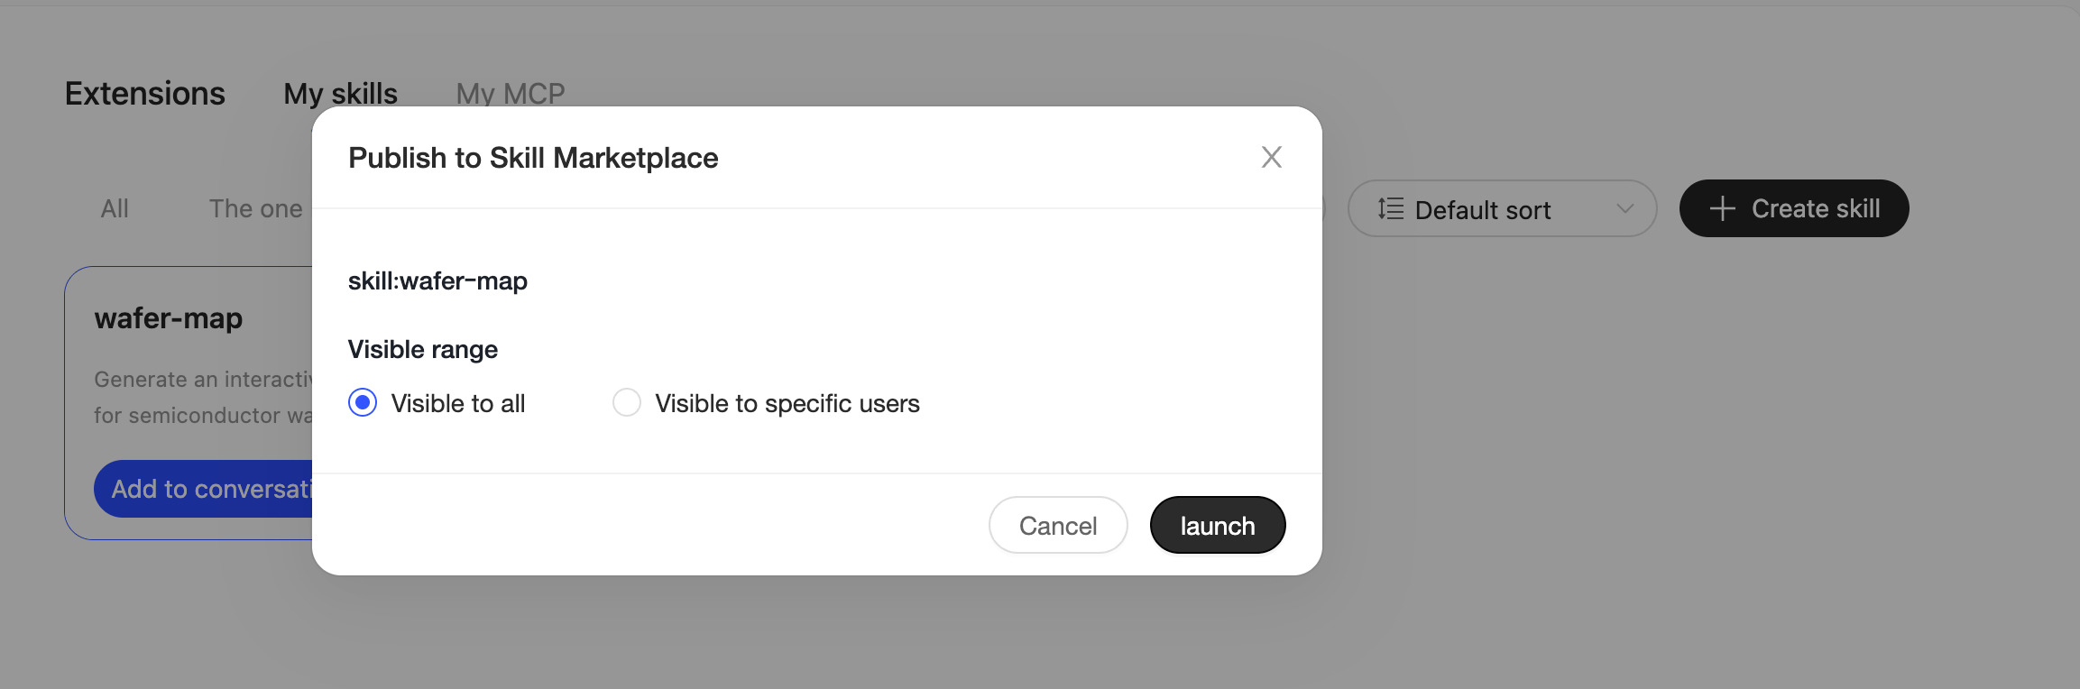Click the Add to conversation button

[204, 489]
